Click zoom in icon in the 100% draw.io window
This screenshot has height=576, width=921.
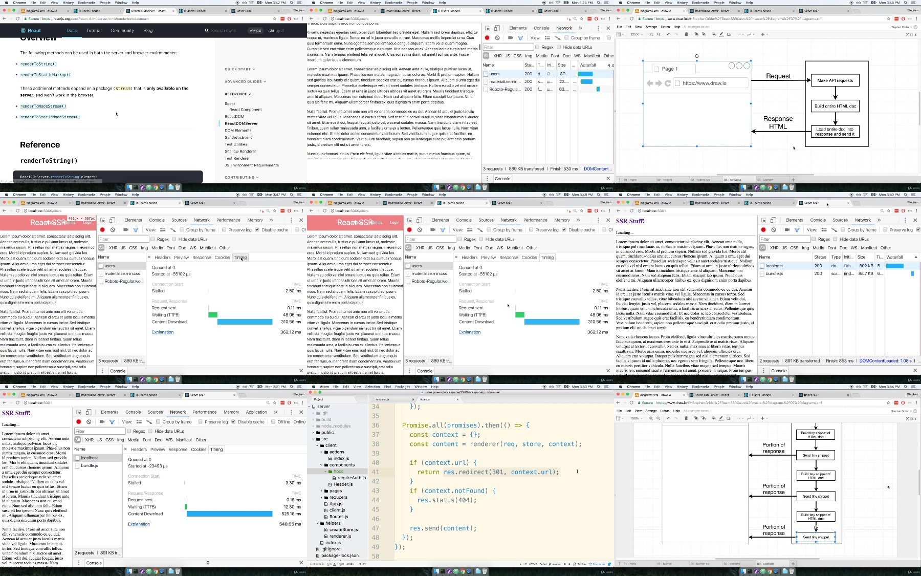(x=651, y=418)
